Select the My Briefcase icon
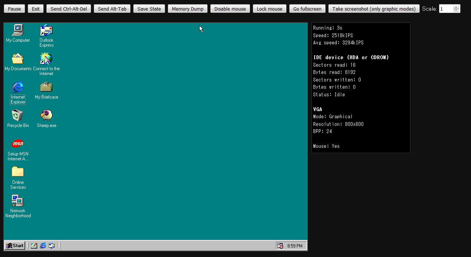Viewport: 471px width, 257px height. 46,87
